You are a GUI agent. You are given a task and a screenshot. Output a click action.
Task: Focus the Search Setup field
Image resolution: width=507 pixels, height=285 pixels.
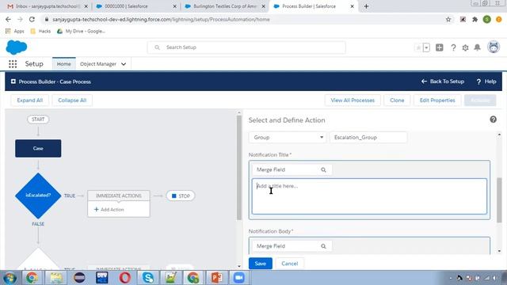point(246,47)
